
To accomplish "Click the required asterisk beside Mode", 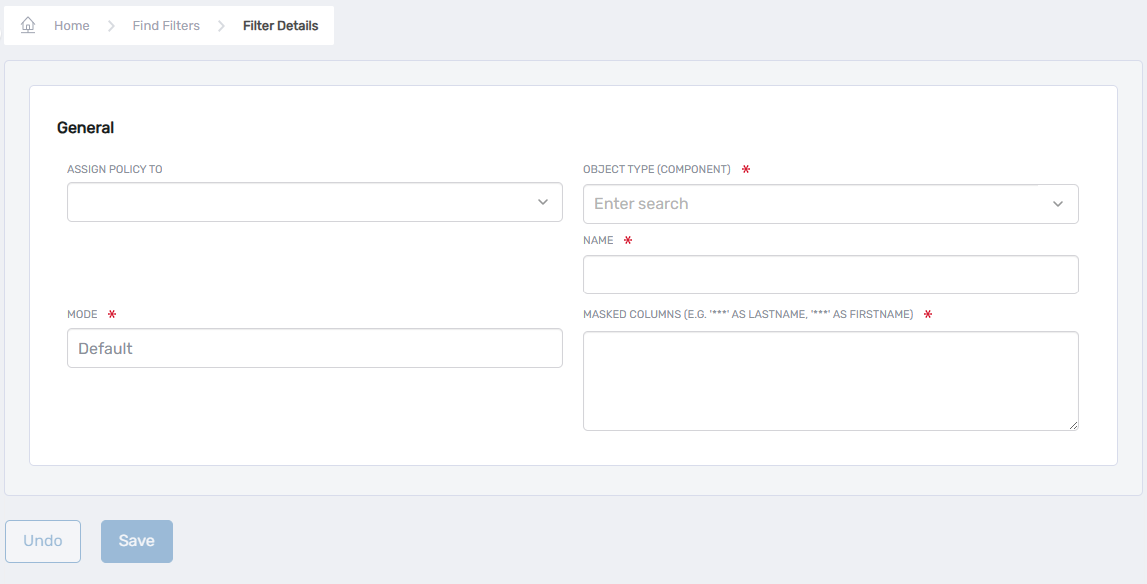I will 110,314.
